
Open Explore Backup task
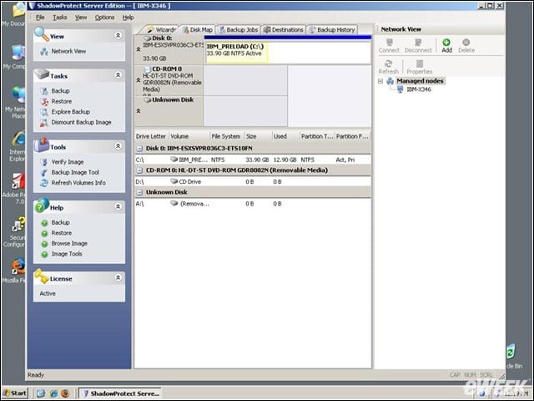click(71, 112)
